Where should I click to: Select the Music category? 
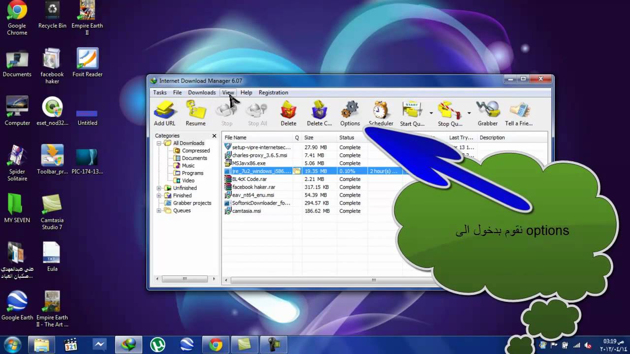(x=185, y=165)
